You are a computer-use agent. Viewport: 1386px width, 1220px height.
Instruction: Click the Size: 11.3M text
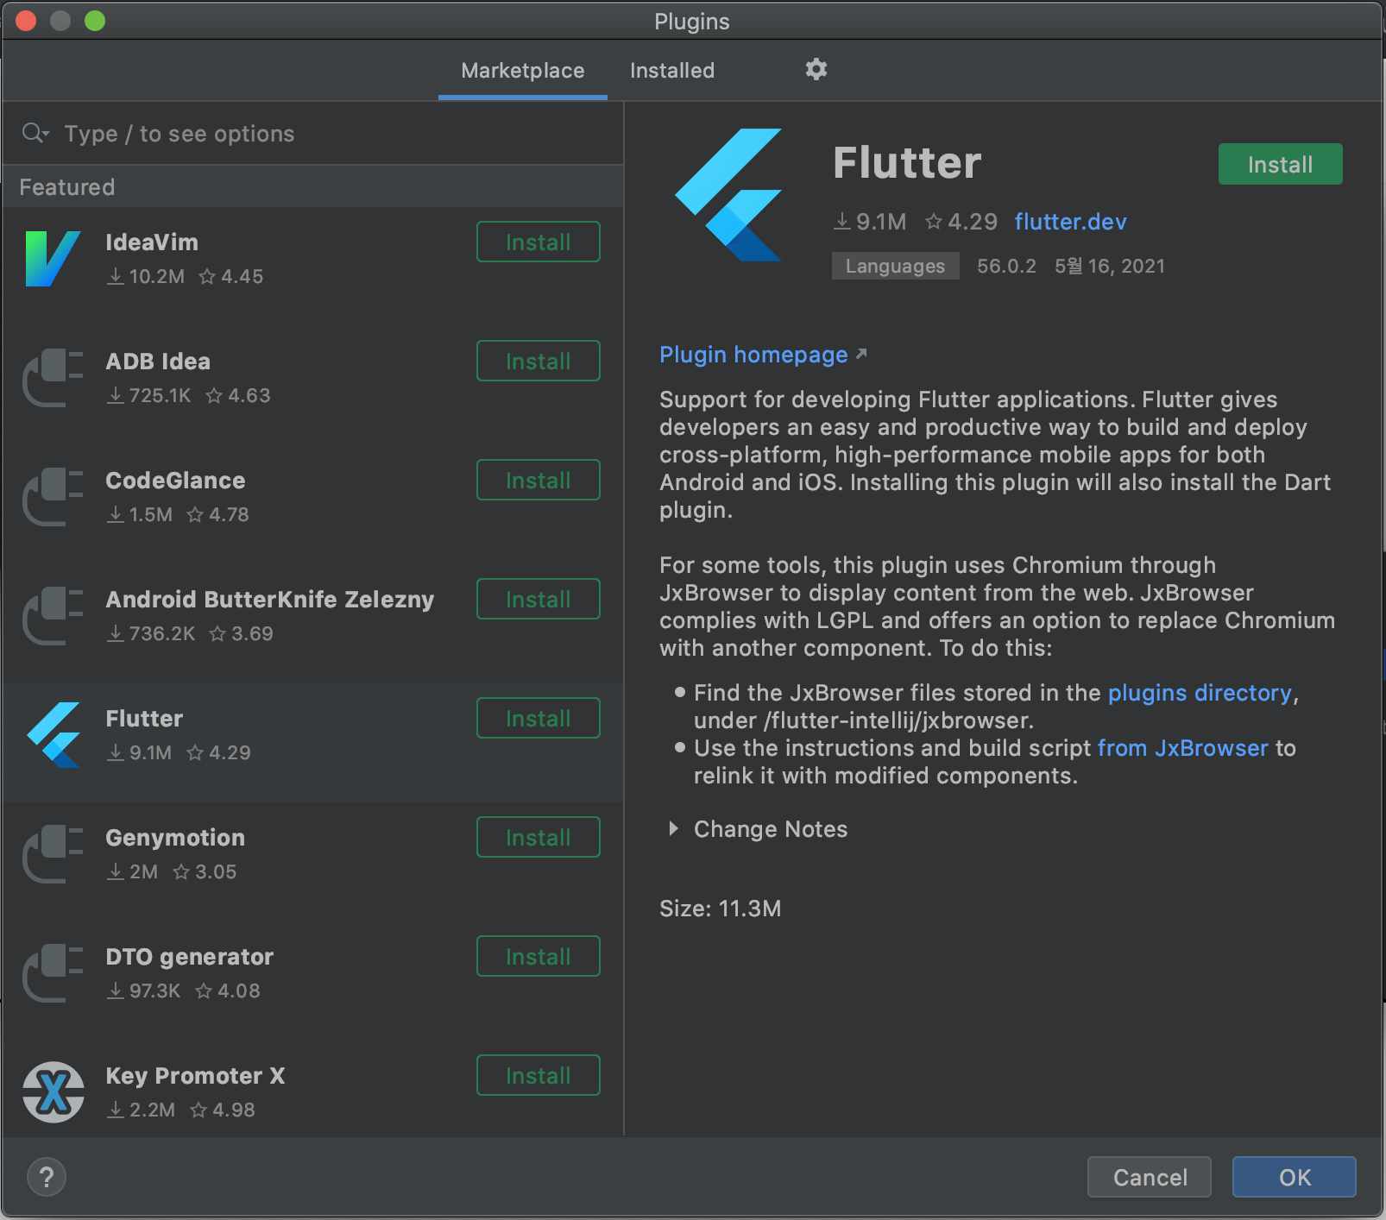coord(720,909)
